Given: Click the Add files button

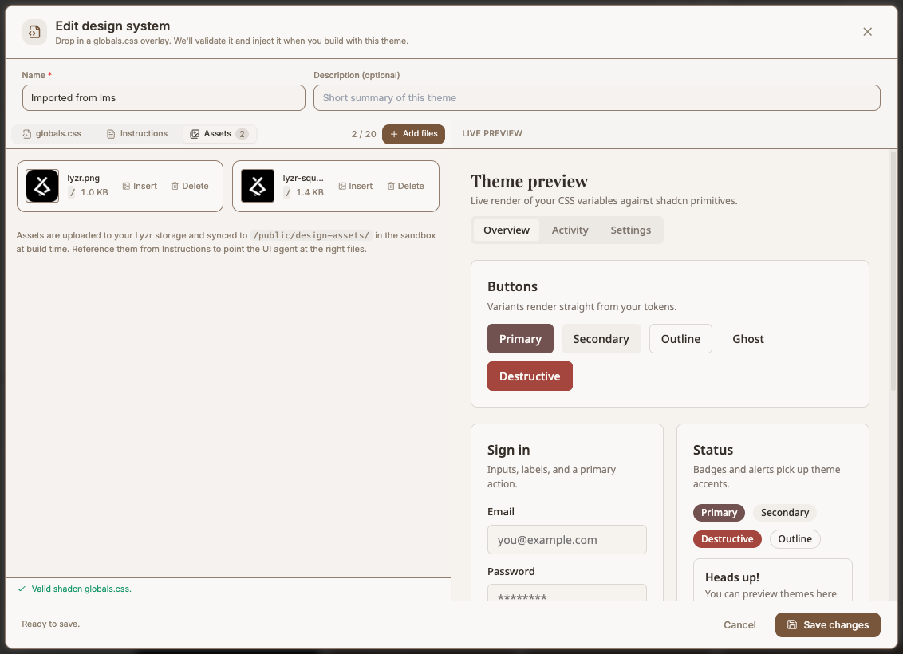Looking at the screenshot, I should [413, 133].
